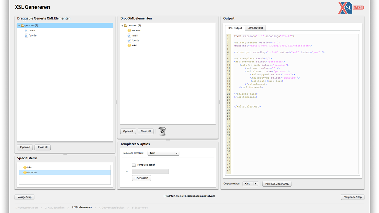Select the tekst star icon in Drop panel
The width and height of the screenshot is (379, 213).
[x=129, y=45]
